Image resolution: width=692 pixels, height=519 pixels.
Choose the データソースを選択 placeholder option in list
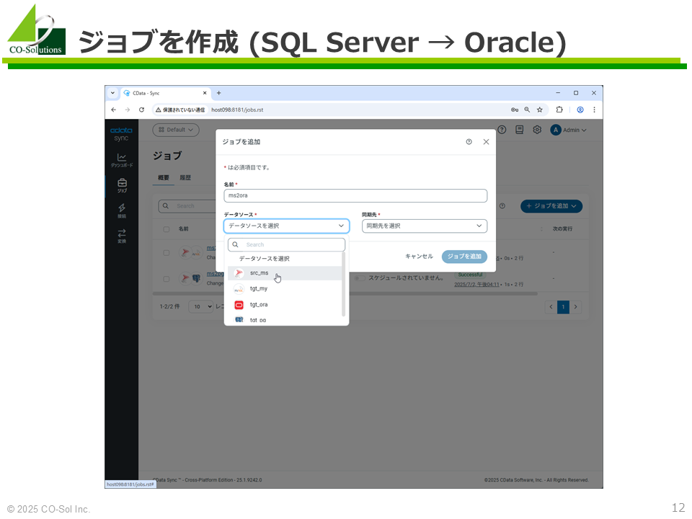click(285, 259)
